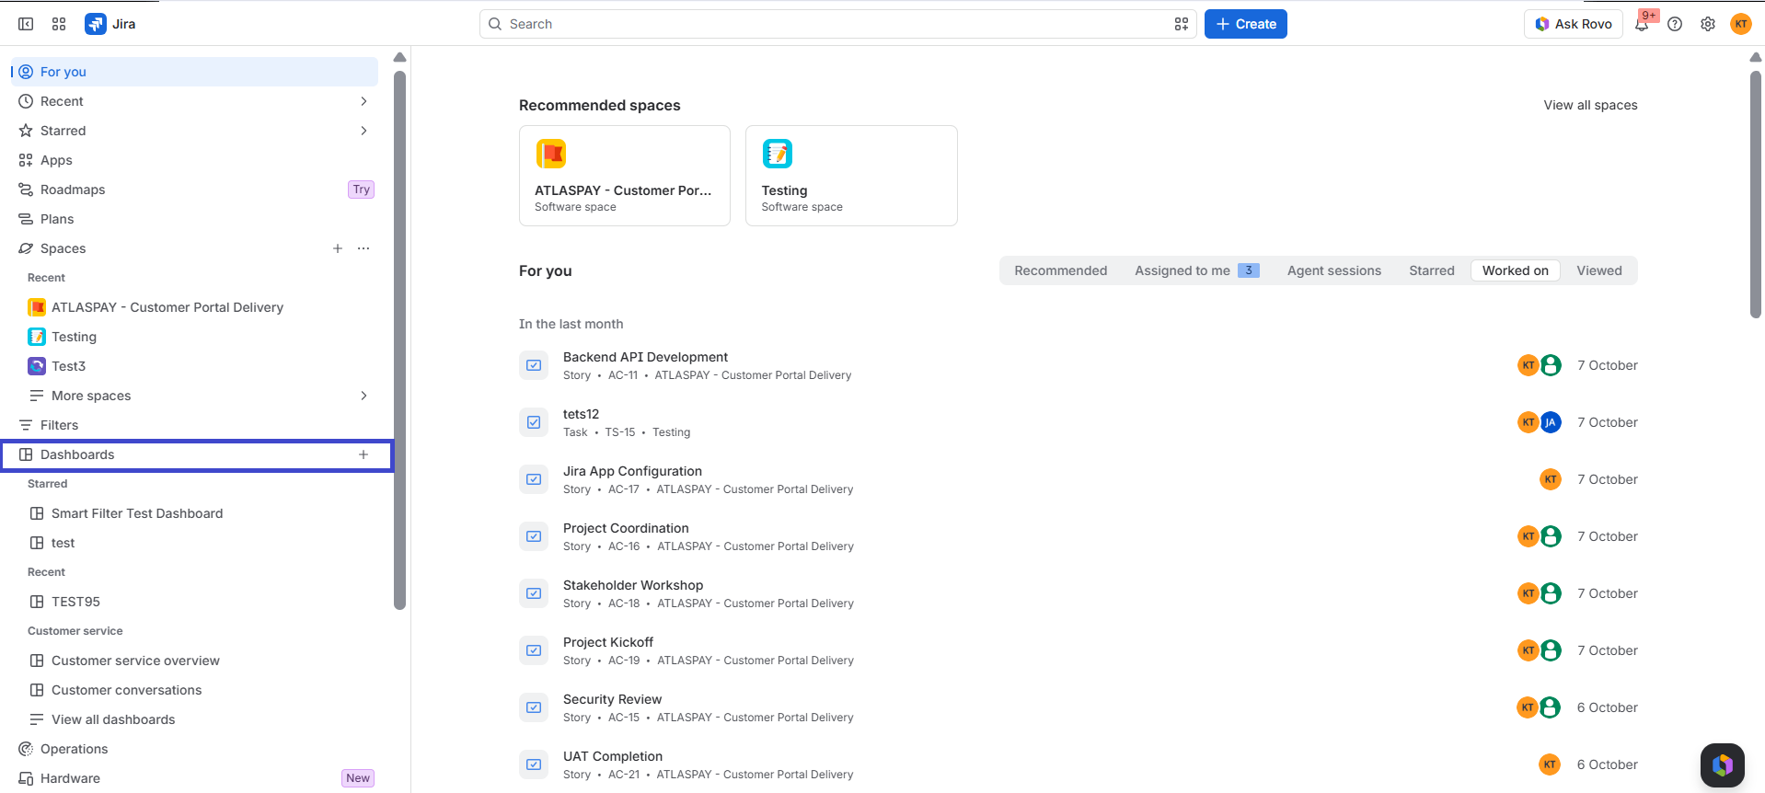Open the Rovo chat floating button
The height and width of the screenshot is (793, 1765).
pyautogui.click(x=1723, y=765)
